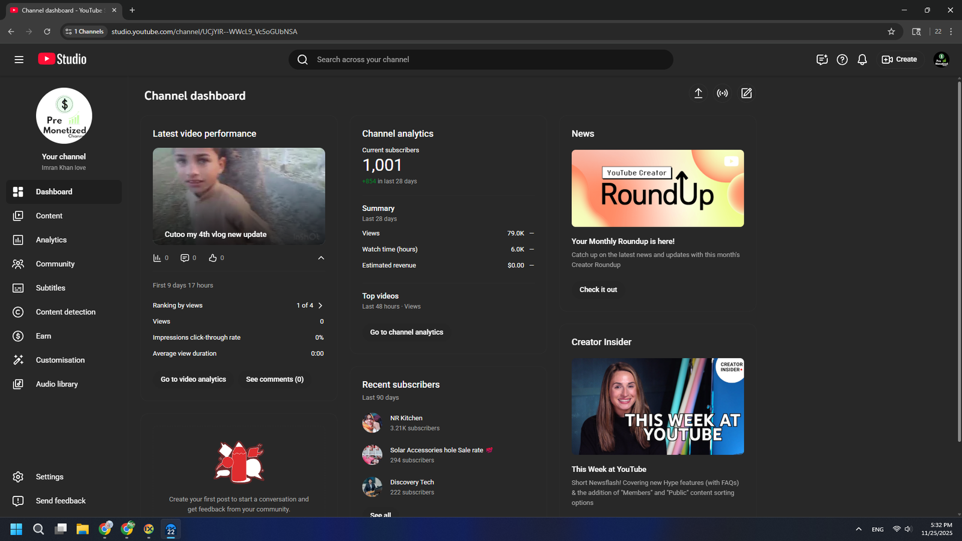Click Go to channel analytics button
The width and height of the screenshot is (962, 541).
[406, 332]
